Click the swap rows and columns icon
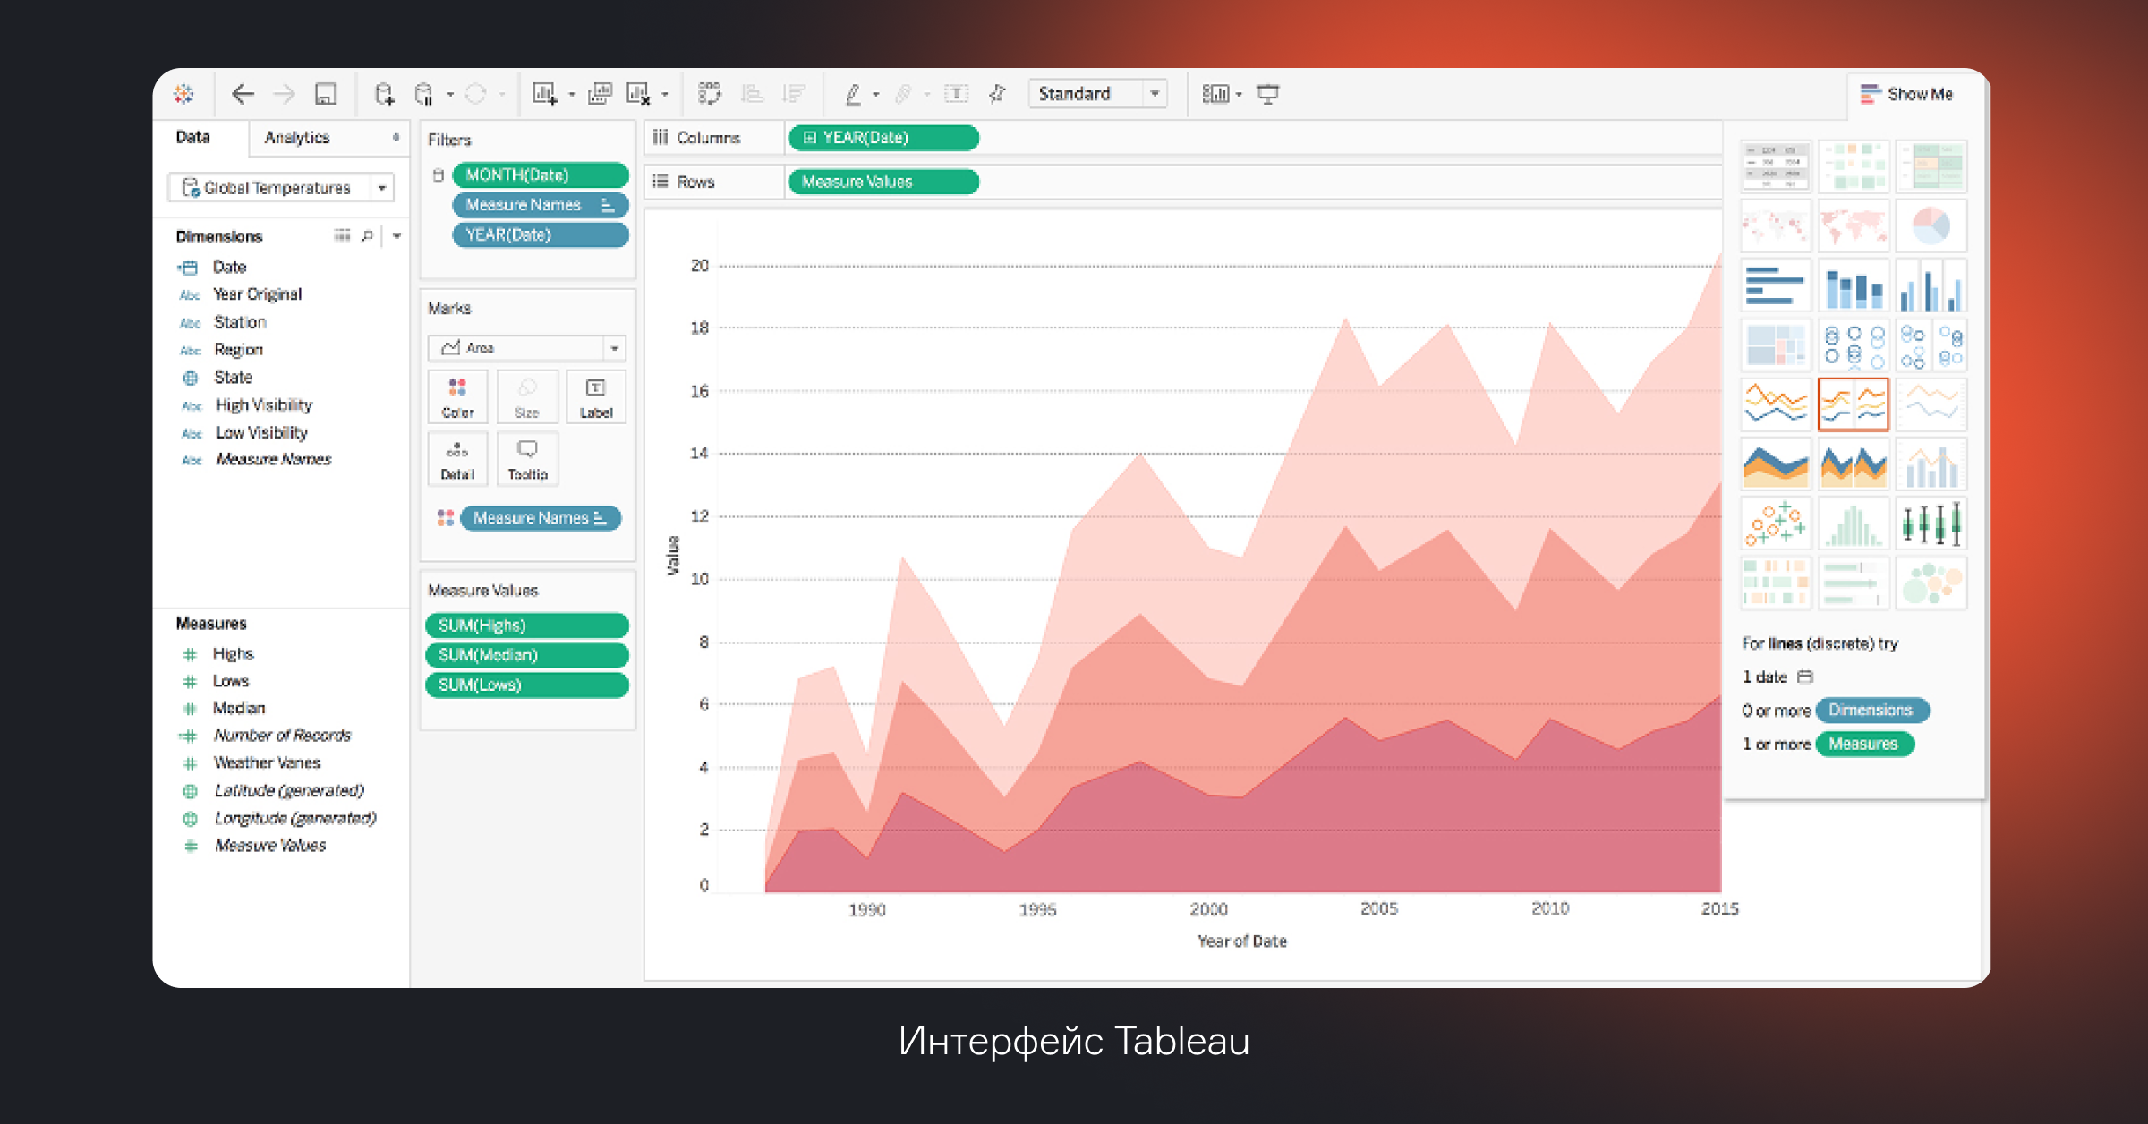 (x=710, y=94)
